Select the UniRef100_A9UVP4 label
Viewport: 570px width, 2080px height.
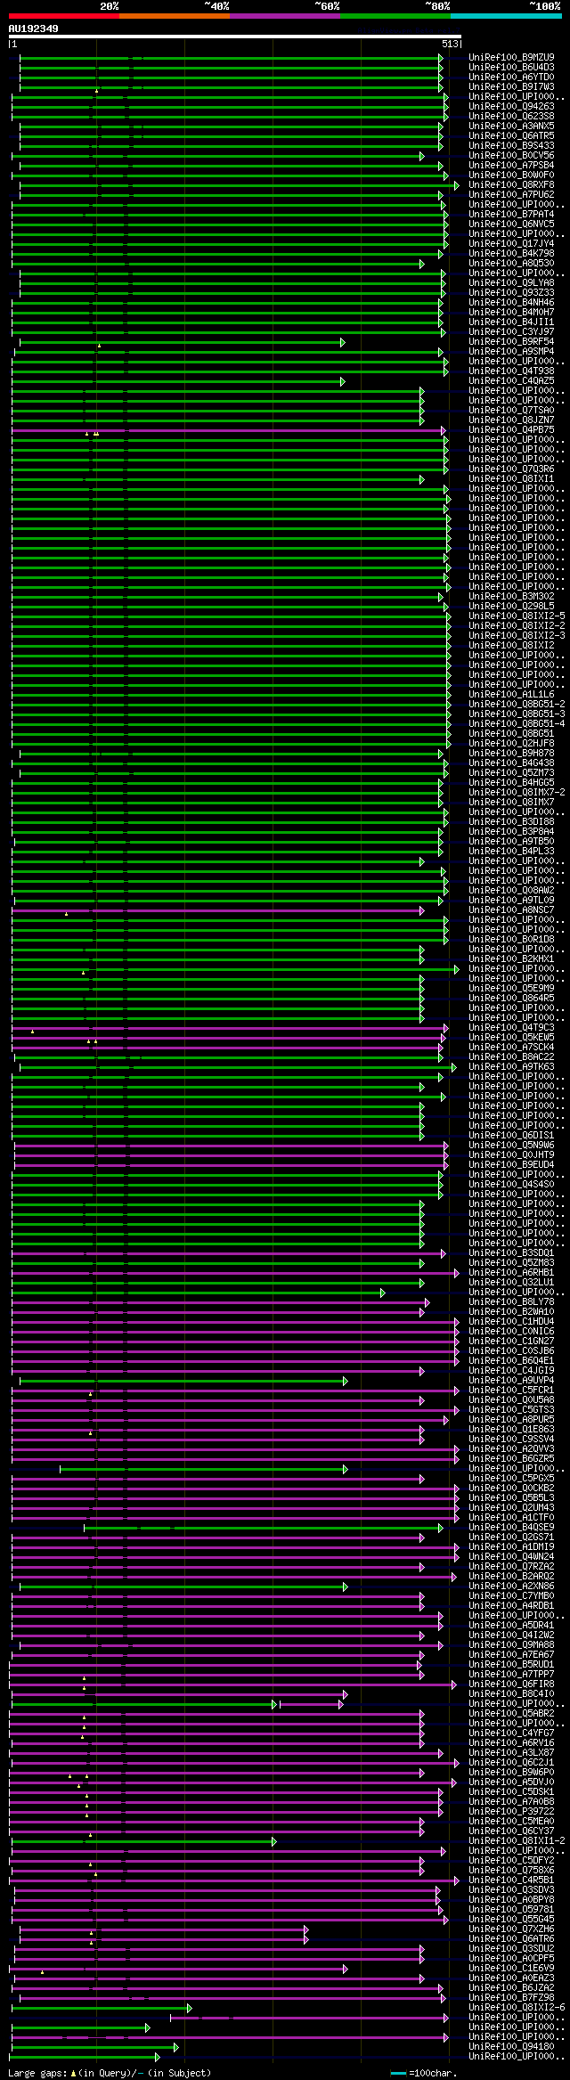(x=511, y=1381)
